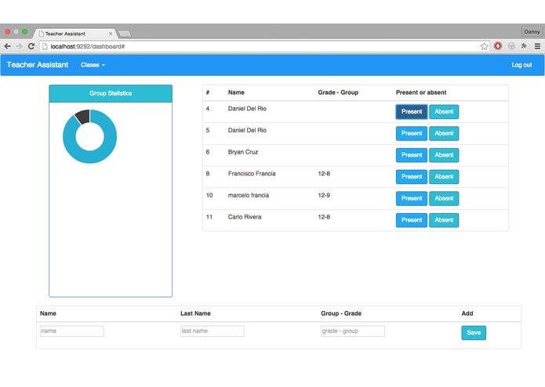545x387 pixels.
Task: Mark student 4 Daniel Del Rio as Absent
Action: (x=444, y=112)
